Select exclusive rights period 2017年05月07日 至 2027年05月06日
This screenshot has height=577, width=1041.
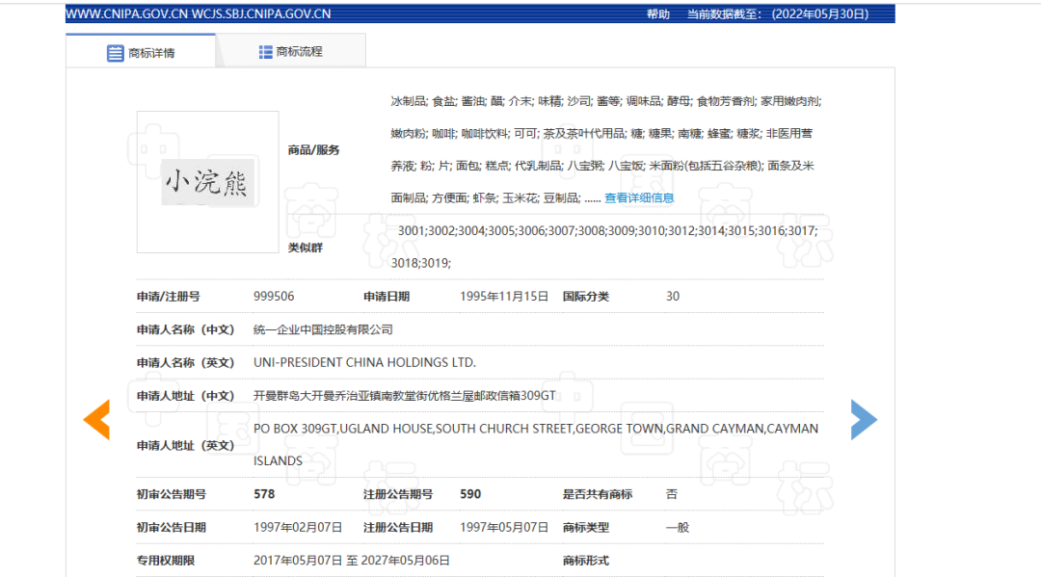351,561
